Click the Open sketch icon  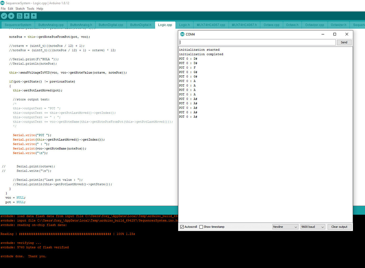26,16
